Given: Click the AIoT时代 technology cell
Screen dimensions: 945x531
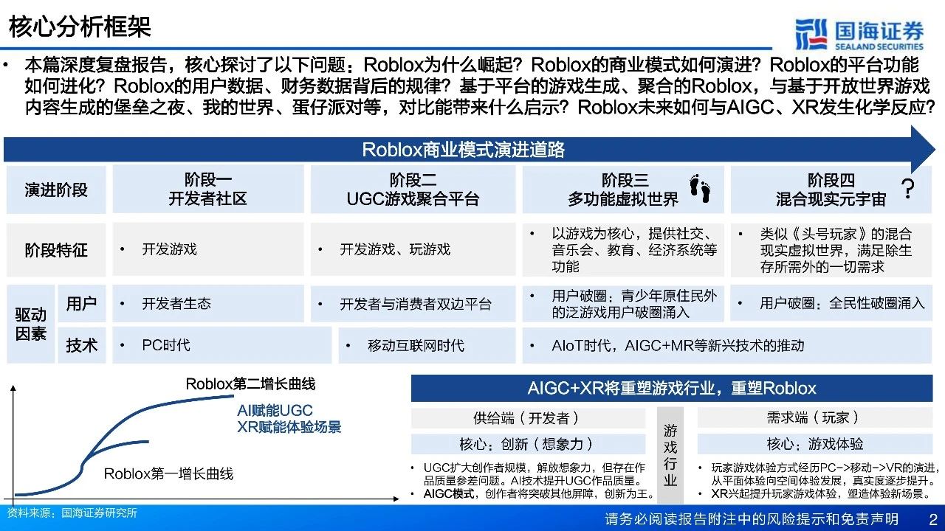Looking at the screenshot, I should tap(727, 344).
